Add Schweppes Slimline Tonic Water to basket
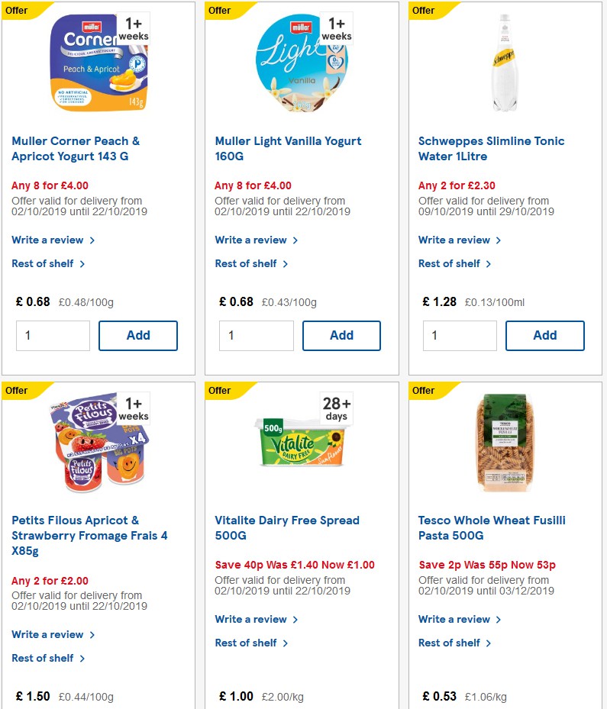 pos(545,335)
